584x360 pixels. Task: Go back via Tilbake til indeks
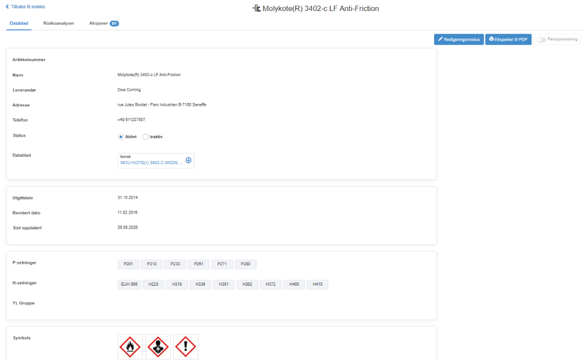point(25,7)
